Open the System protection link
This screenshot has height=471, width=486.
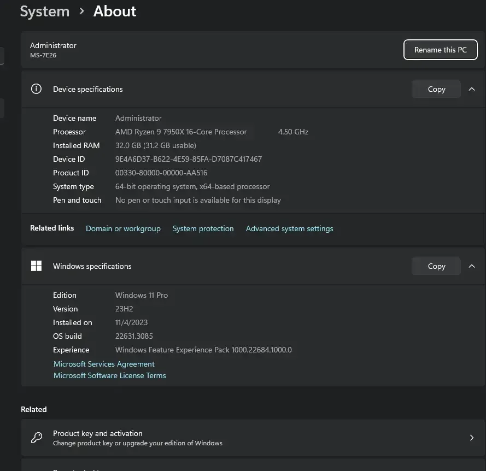tap(203, 228)
